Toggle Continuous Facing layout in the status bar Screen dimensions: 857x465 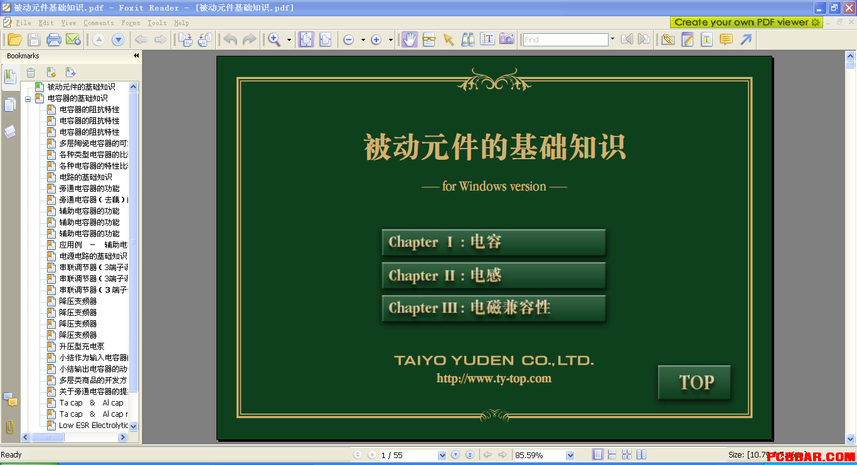tap(641, 454)
